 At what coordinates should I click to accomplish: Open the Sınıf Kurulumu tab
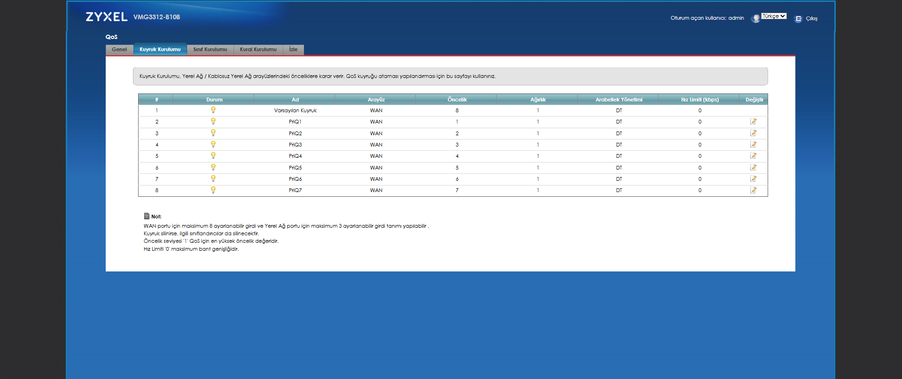point(210,49)
